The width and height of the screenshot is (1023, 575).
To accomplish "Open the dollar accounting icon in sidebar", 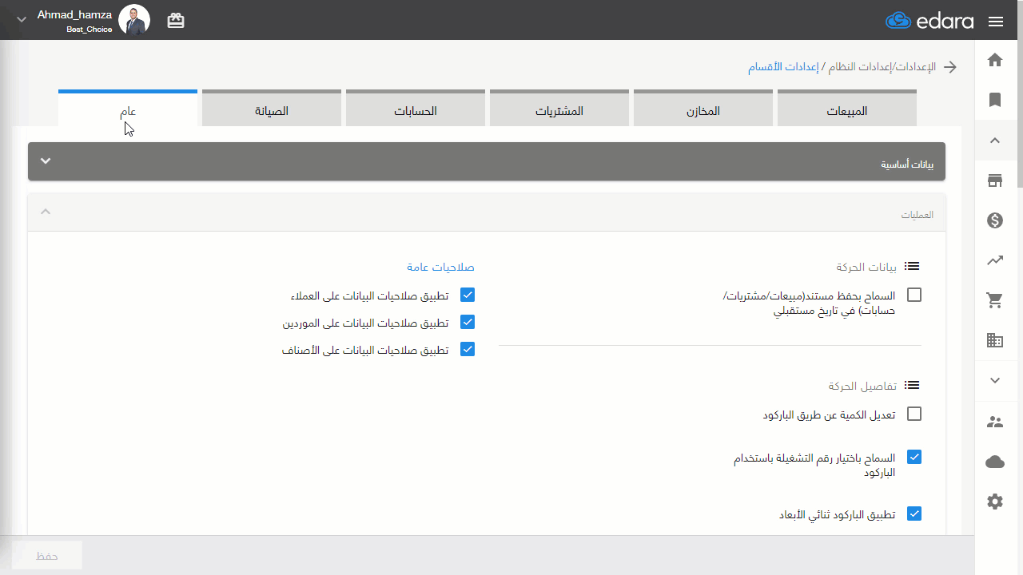I will coord(995,220).
